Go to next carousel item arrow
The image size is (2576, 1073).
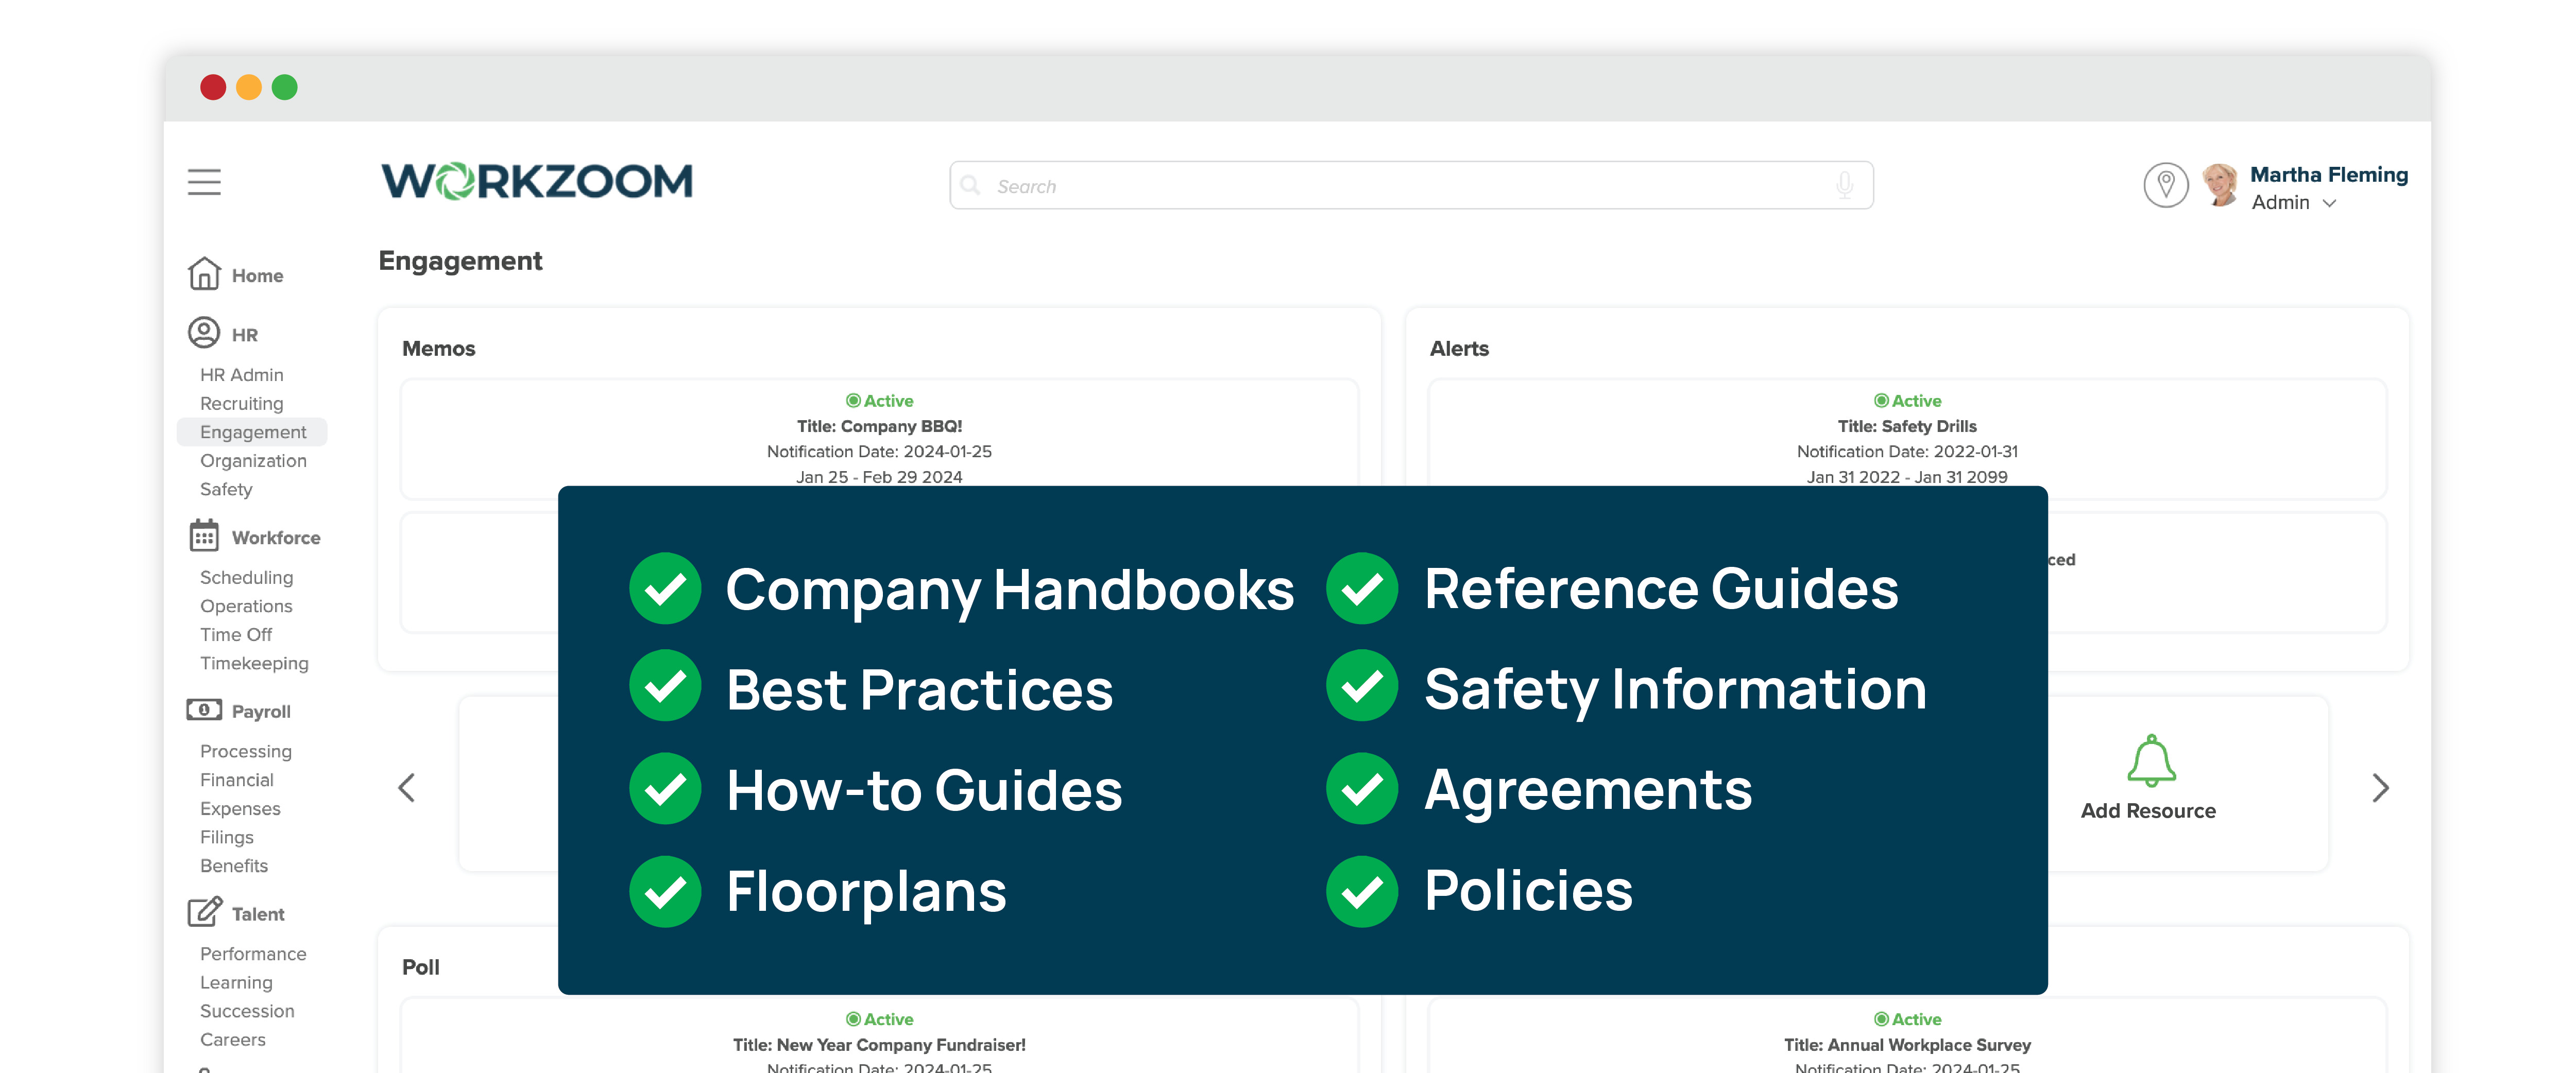click(2380, 788)
